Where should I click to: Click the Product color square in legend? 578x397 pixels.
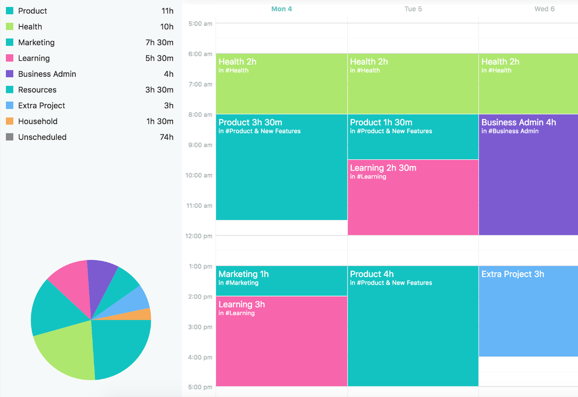(x=10, y=11)
